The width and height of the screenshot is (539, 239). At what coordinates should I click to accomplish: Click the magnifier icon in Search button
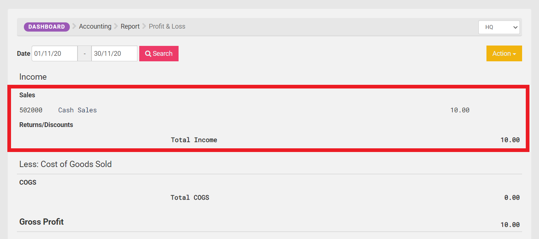148,54
